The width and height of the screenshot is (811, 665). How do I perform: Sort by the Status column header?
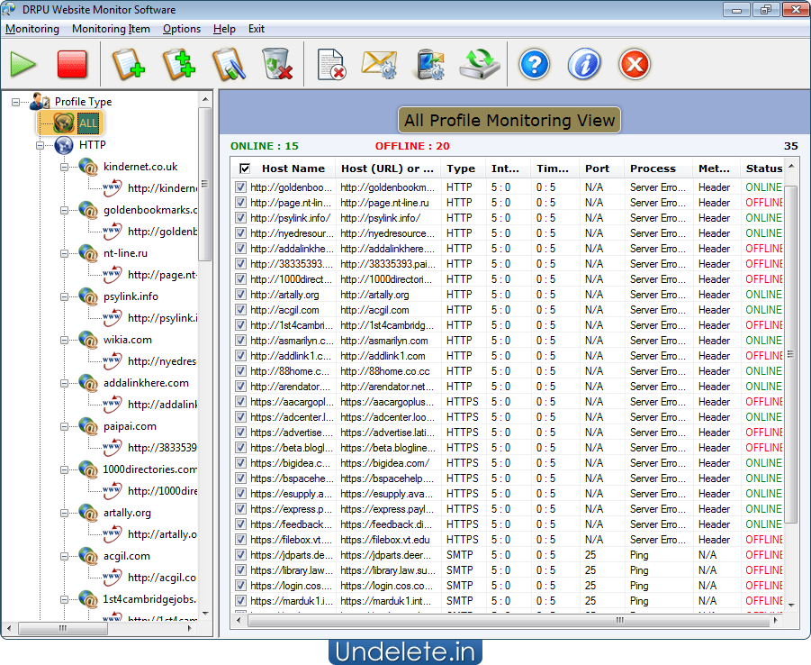click(763, 169)
